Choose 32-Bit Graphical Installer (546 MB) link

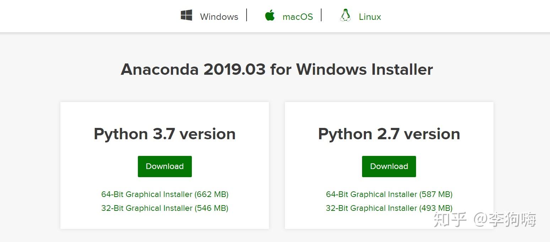(165, 208)
